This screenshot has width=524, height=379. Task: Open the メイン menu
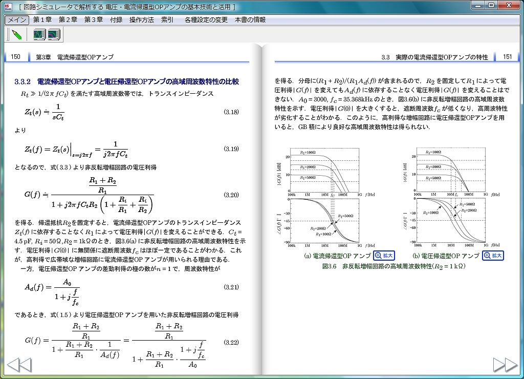coord(17,20)
